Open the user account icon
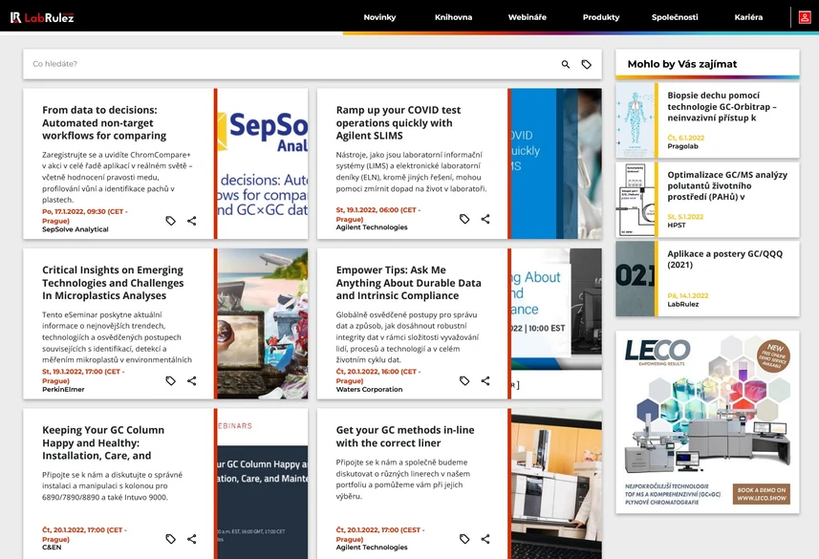Screen dimensions: 819x559 pos(805,17)
